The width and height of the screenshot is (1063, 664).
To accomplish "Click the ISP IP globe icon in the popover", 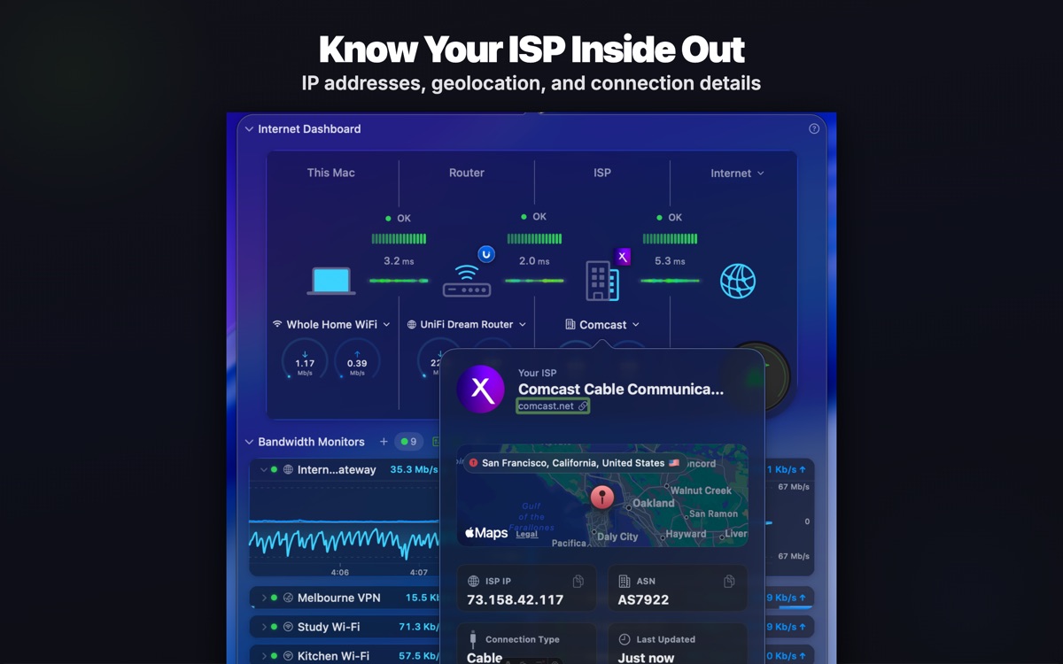I will 474,582.
